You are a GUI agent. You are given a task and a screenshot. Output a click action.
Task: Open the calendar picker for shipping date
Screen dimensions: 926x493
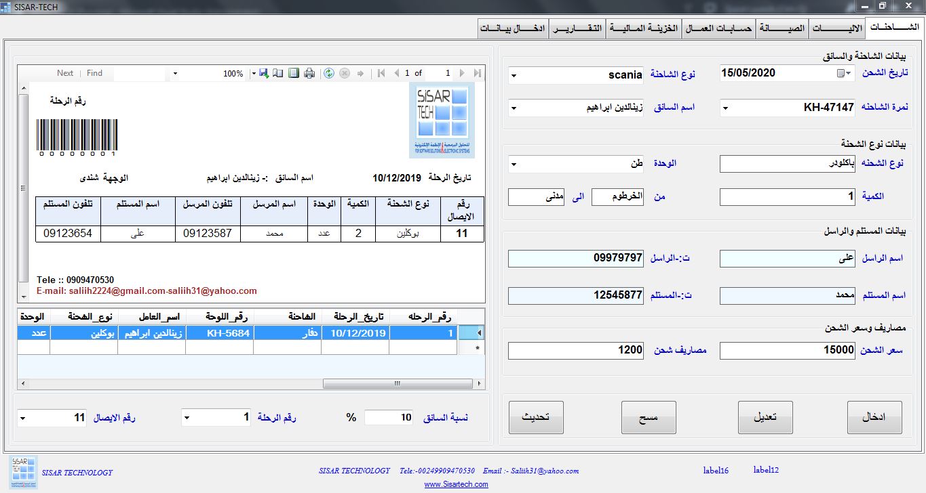point(844,73)
